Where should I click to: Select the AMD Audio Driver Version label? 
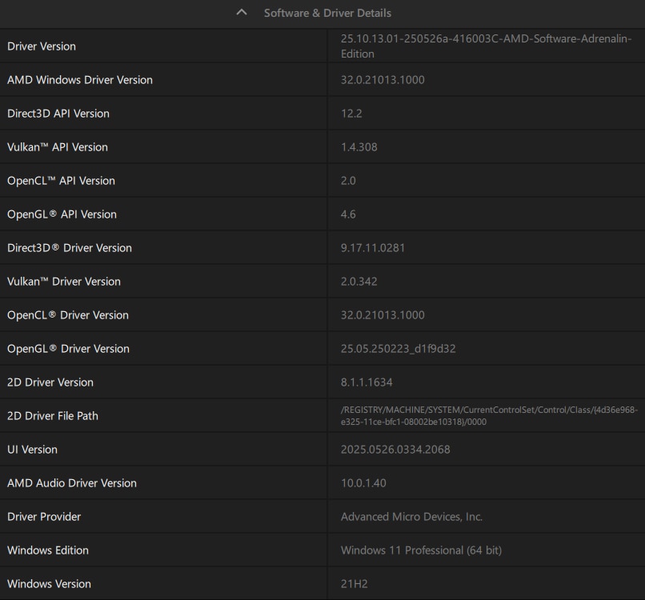tap(72, 483)
